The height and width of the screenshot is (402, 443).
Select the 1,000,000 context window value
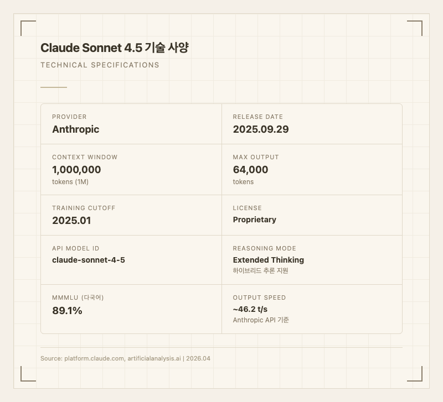[x=76, y=170]
